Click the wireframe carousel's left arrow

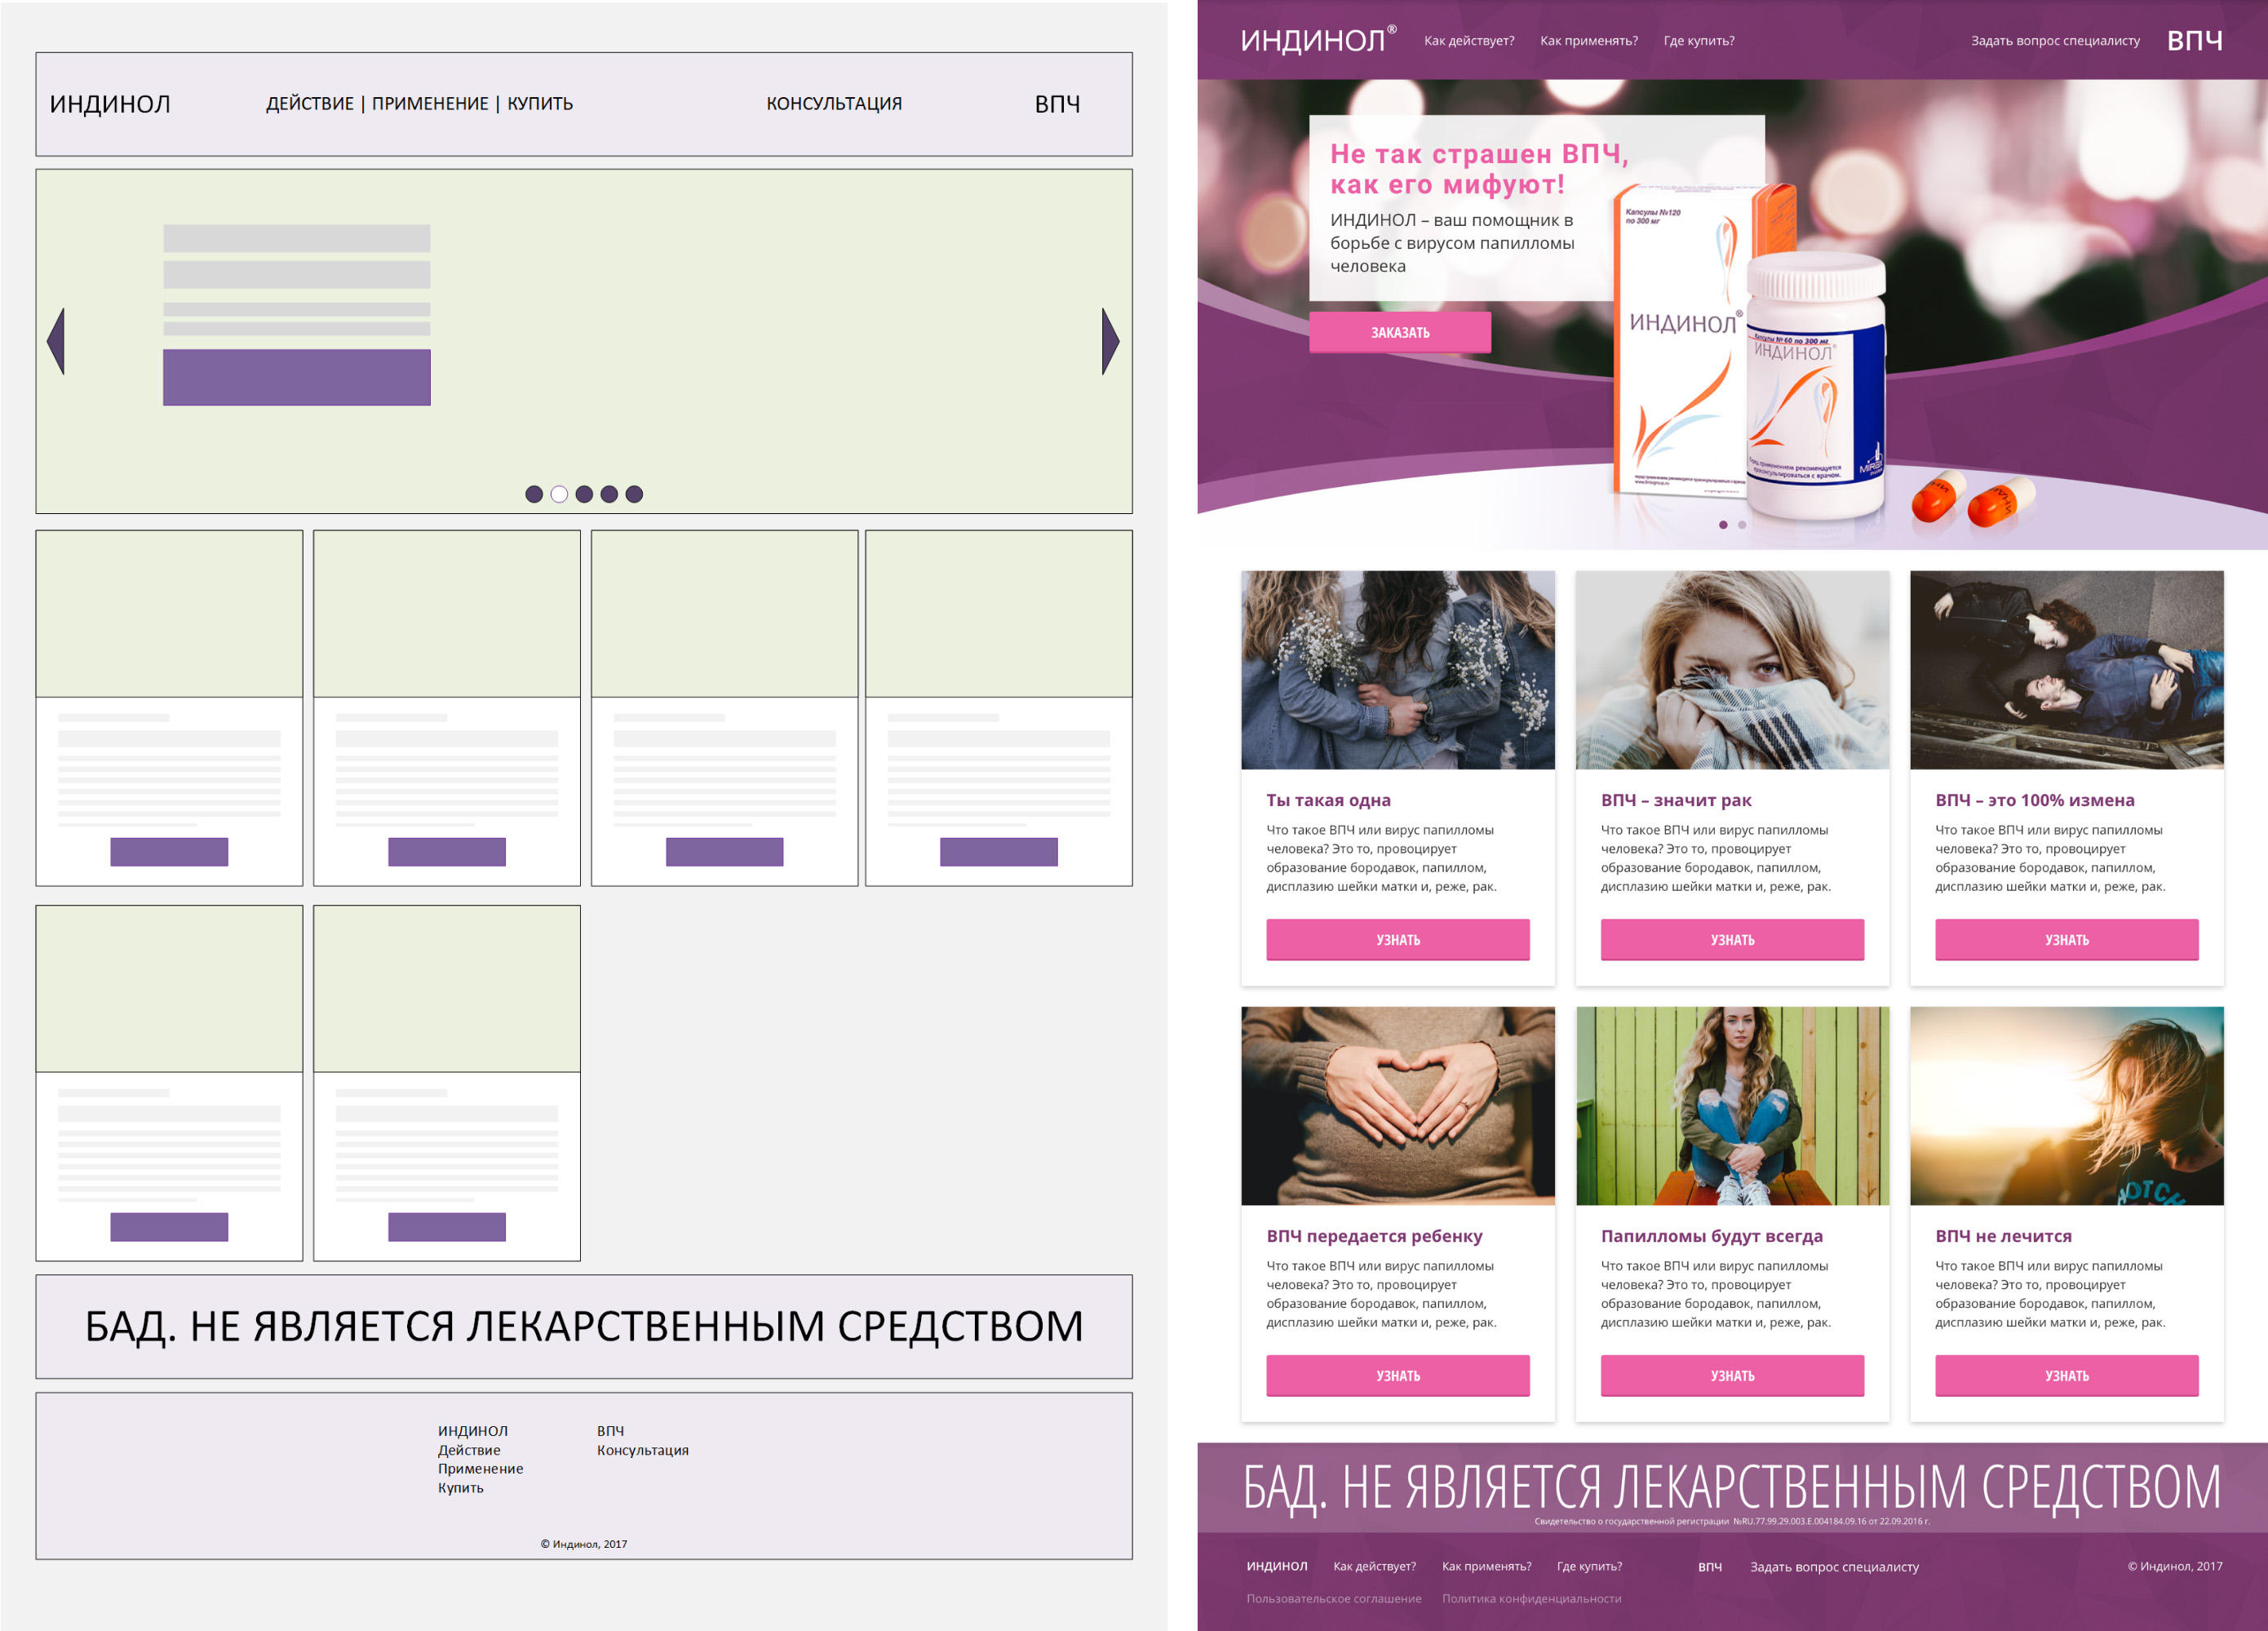pos(56,341)
